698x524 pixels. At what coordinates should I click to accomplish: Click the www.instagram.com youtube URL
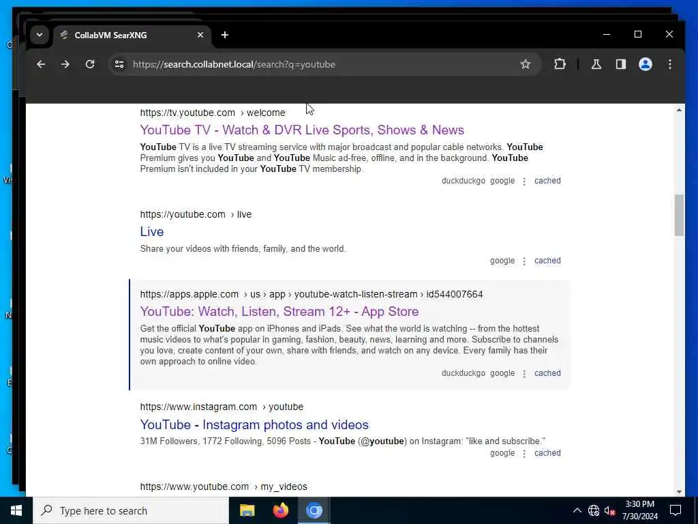click(x=222, y=407)
